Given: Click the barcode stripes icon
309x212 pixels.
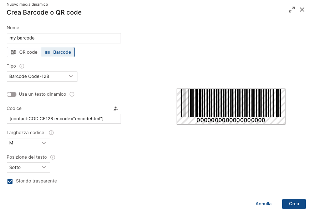Looking at the screenshot, I should click(47, 52).
